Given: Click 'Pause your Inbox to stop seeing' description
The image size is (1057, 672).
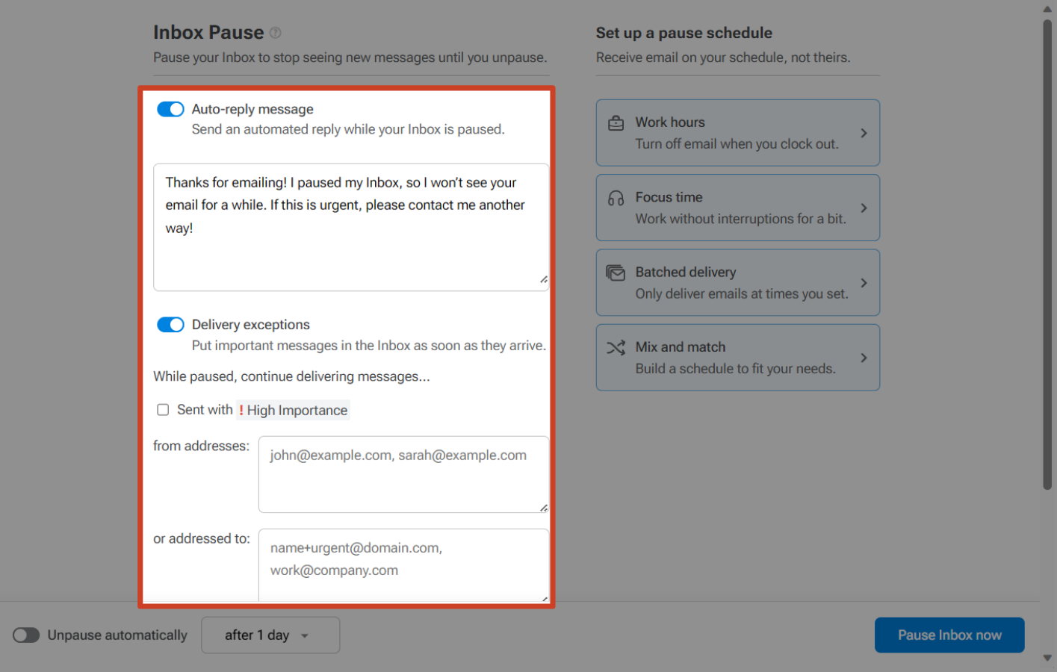Looking at the screenshot, I should pyautogui.click(x=350, y=57).
